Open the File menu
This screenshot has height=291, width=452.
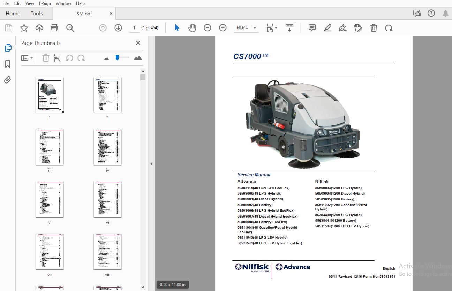tap(6, 3)
